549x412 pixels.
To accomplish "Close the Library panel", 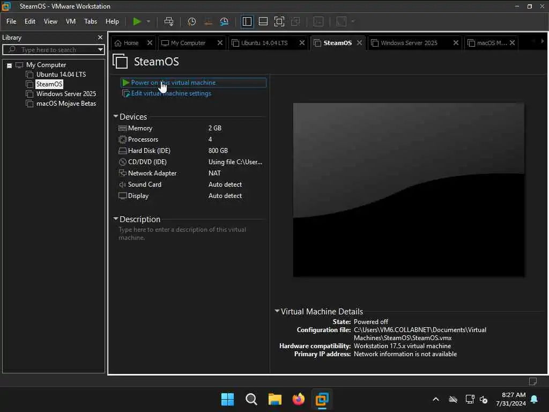I will [100, 37].
